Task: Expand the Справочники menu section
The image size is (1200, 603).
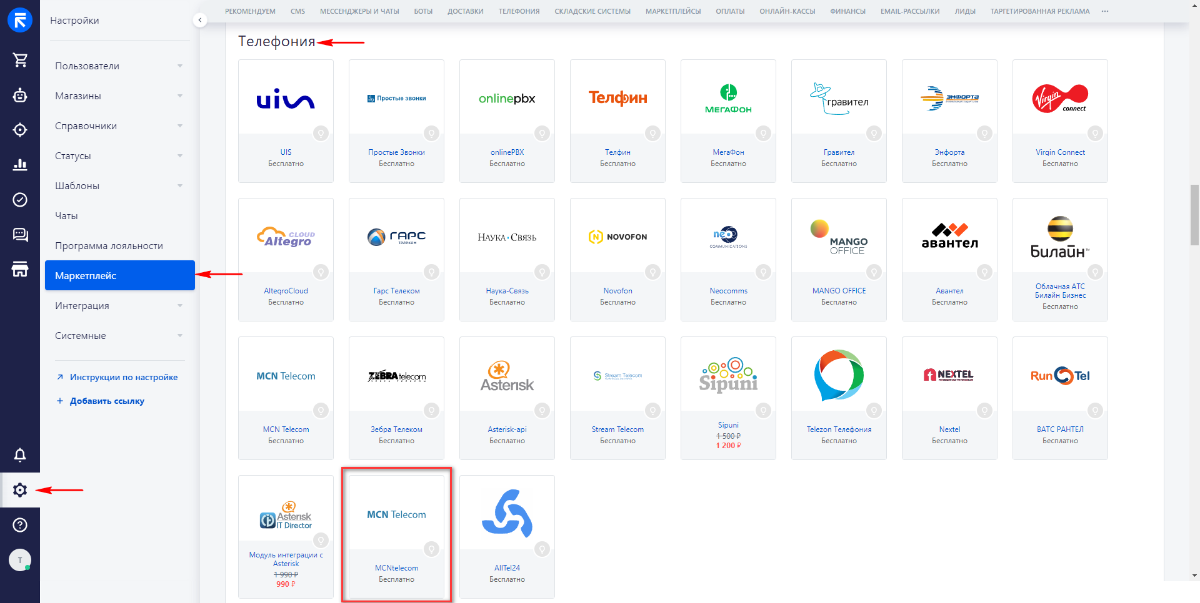Action: coord(119,125)
